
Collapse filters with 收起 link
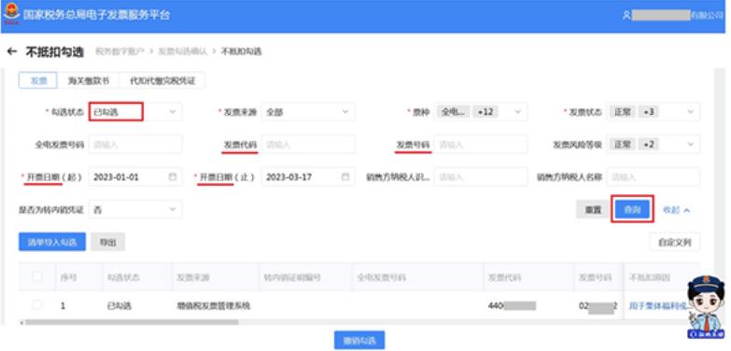[x=676, y=210]
